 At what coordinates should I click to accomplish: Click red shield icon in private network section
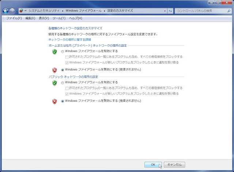54,70
